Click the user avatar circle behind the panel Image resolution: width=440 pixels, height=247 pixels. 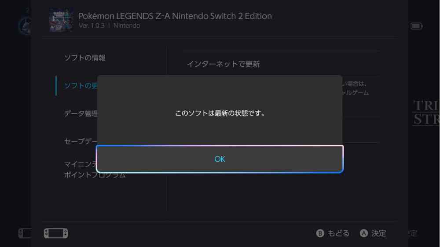[x=25, y=26]
